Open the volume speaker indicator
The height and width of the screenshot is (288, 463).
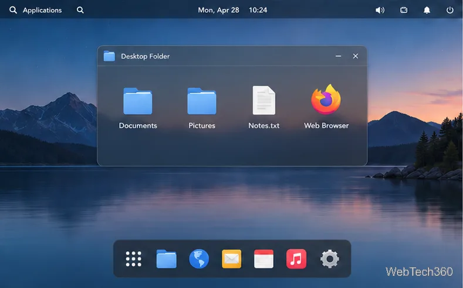pos(380,11)
